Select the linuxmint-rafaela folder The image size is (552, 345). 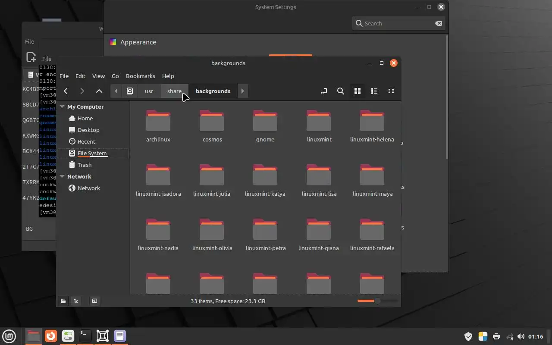click(x=372, y=235)
